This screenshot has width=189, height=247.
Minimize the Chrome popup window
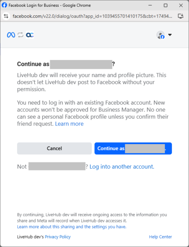(x=150, y=5)
